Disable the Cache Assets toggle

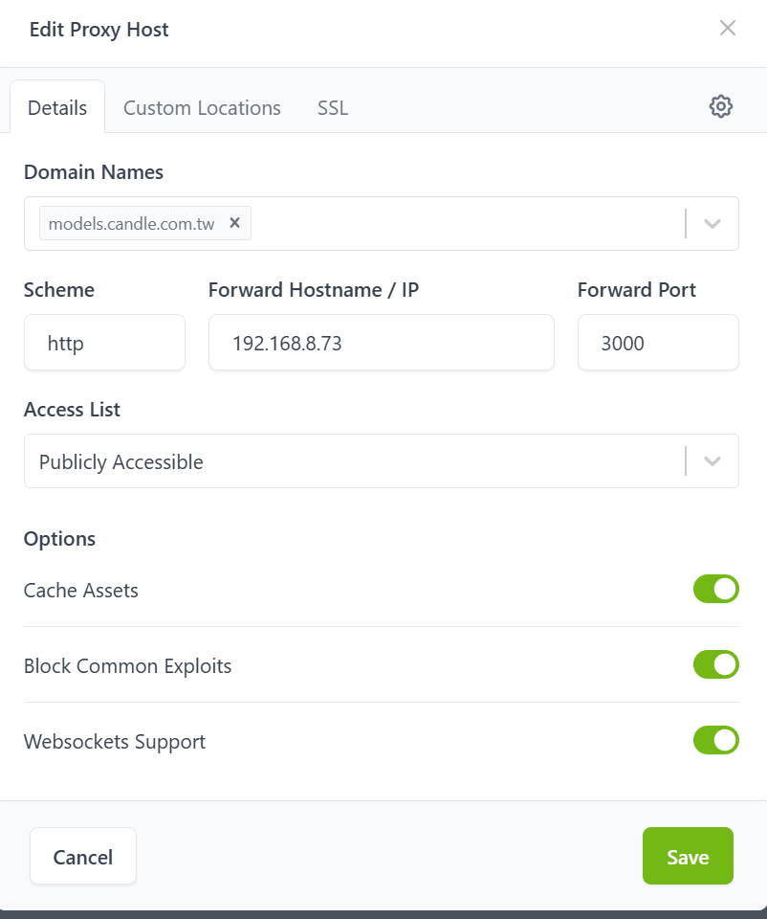point(715,589)
